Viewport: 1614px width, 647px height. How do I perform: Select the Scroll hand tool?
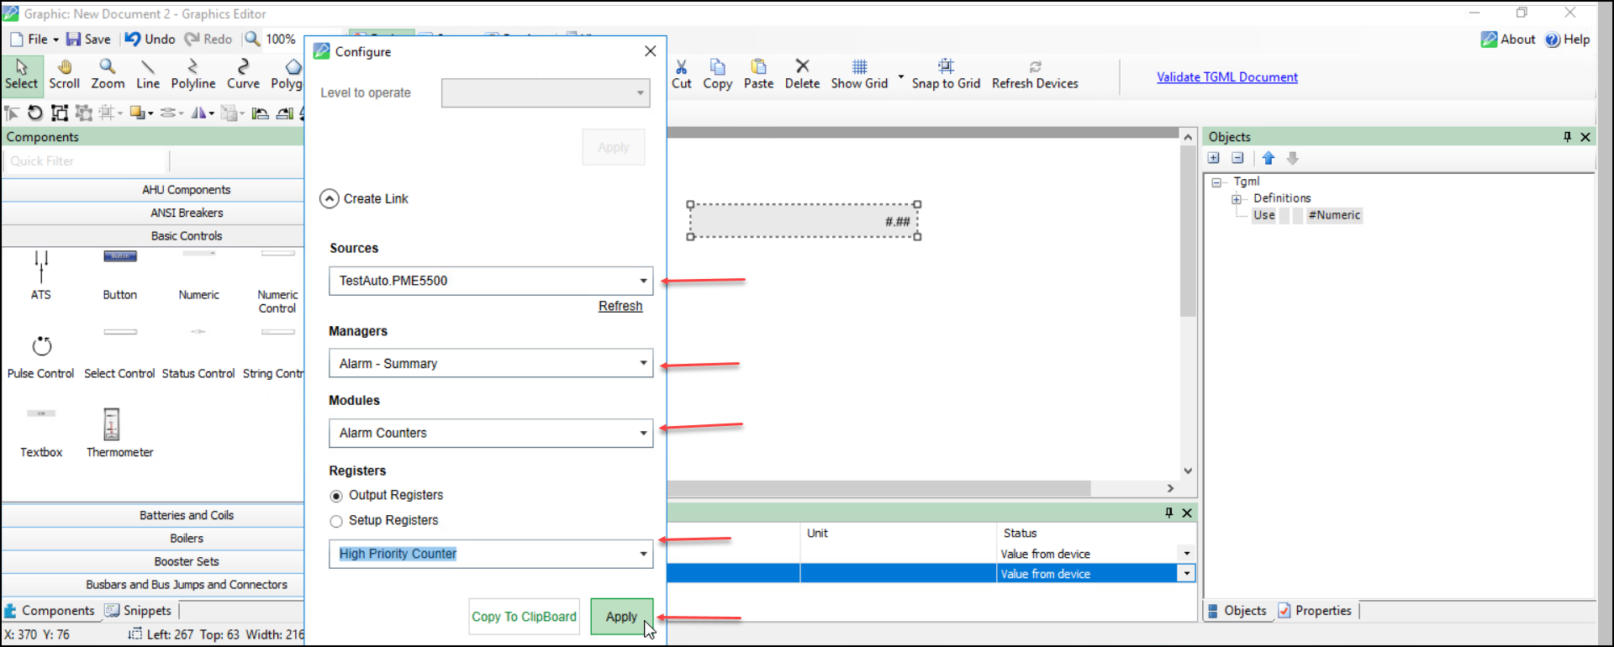point(64,74)
